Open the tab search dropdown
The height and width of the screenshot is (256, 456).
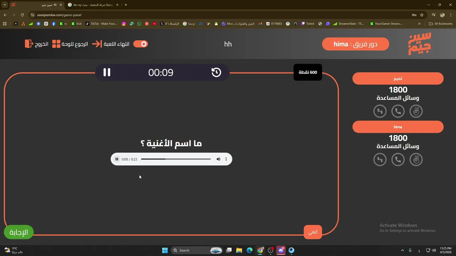pos(5,5)
